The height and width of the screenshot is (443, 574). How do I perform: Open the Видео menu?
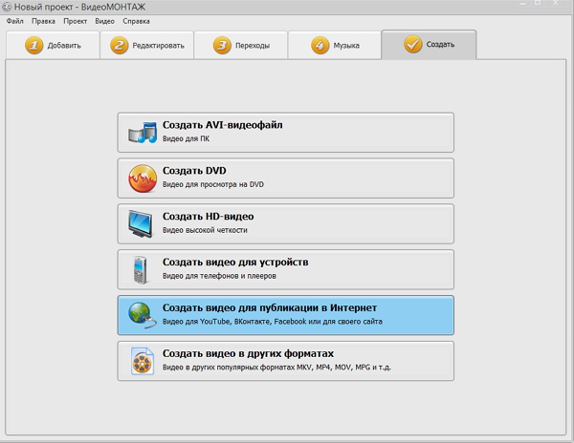coord(104,21)
